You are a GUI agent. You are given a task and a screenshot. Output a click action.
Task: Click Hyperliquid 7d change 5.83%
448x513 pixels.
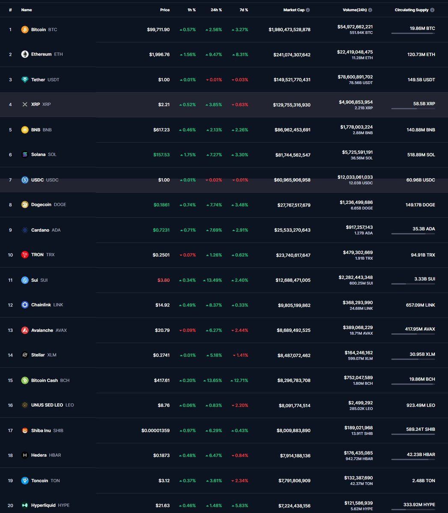(240, 505)
